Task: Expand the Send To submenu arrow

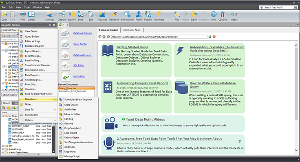Action: pos(55,110)
